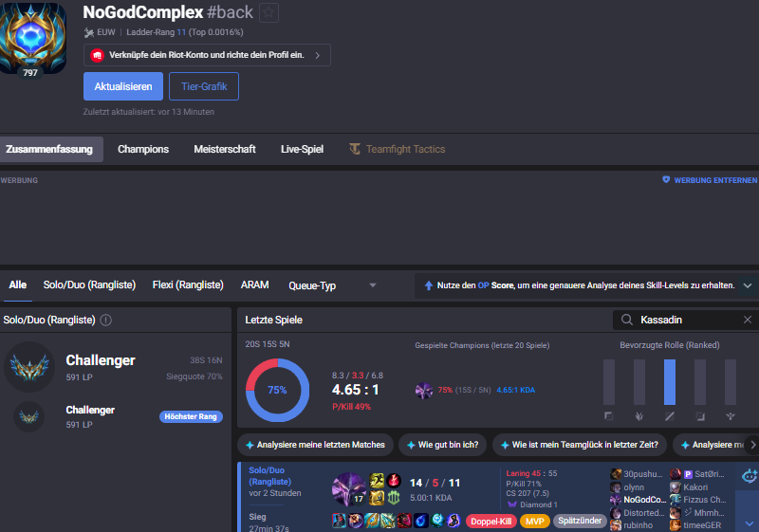Open the Queue-Typ dropdown
759x532 pixels.
click(x=332, y=285)
